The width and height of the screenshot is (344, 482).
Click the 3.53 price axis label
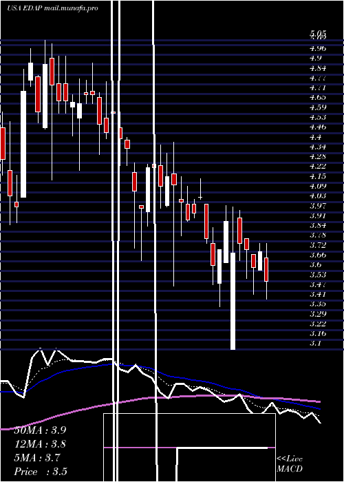point(318,275)
